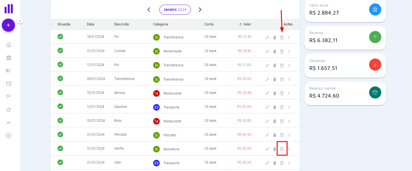Open the bank accounts icon in the sidebar
Viewport: 412px width, 171px height.
pos(9,58)
